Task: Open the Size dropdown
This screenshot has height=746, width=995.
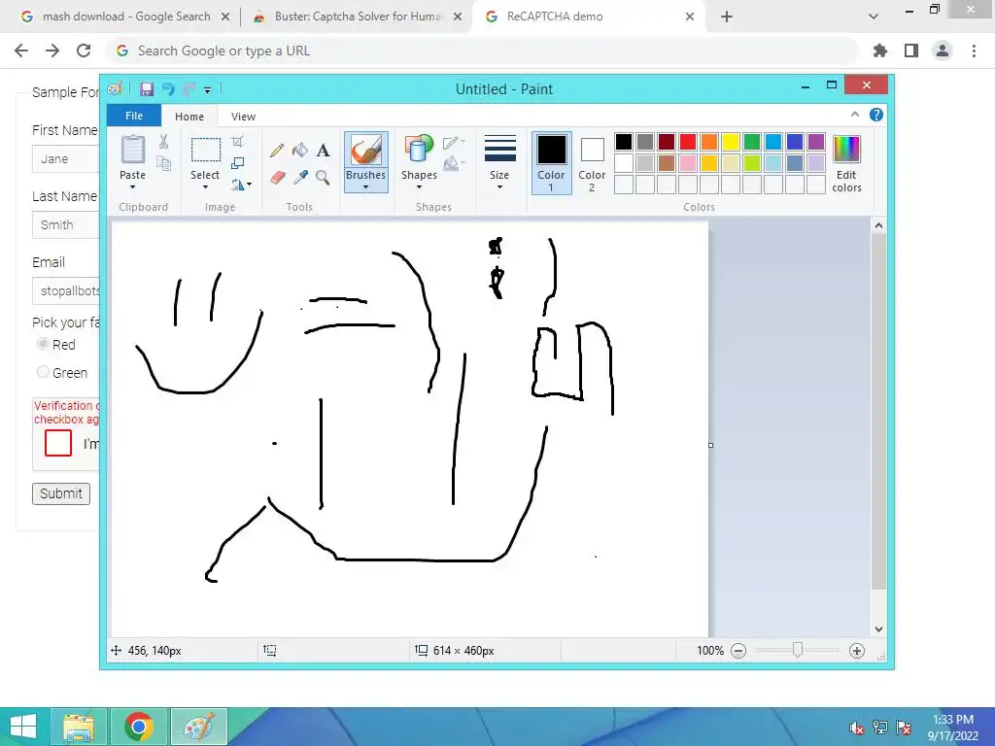Action: (500, 162)
